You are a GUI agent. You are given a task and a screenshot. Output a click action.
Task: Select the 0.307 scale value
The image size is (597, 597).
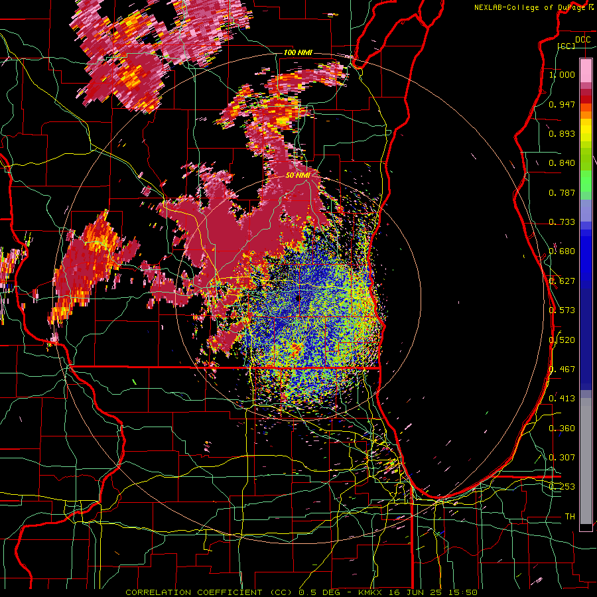[562, 458]
